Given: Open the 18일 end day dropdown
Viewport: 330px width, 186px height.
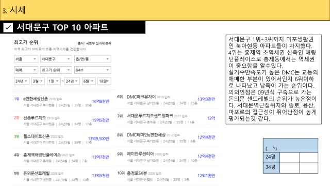Looking at the screenshot, I should [104, 81].
